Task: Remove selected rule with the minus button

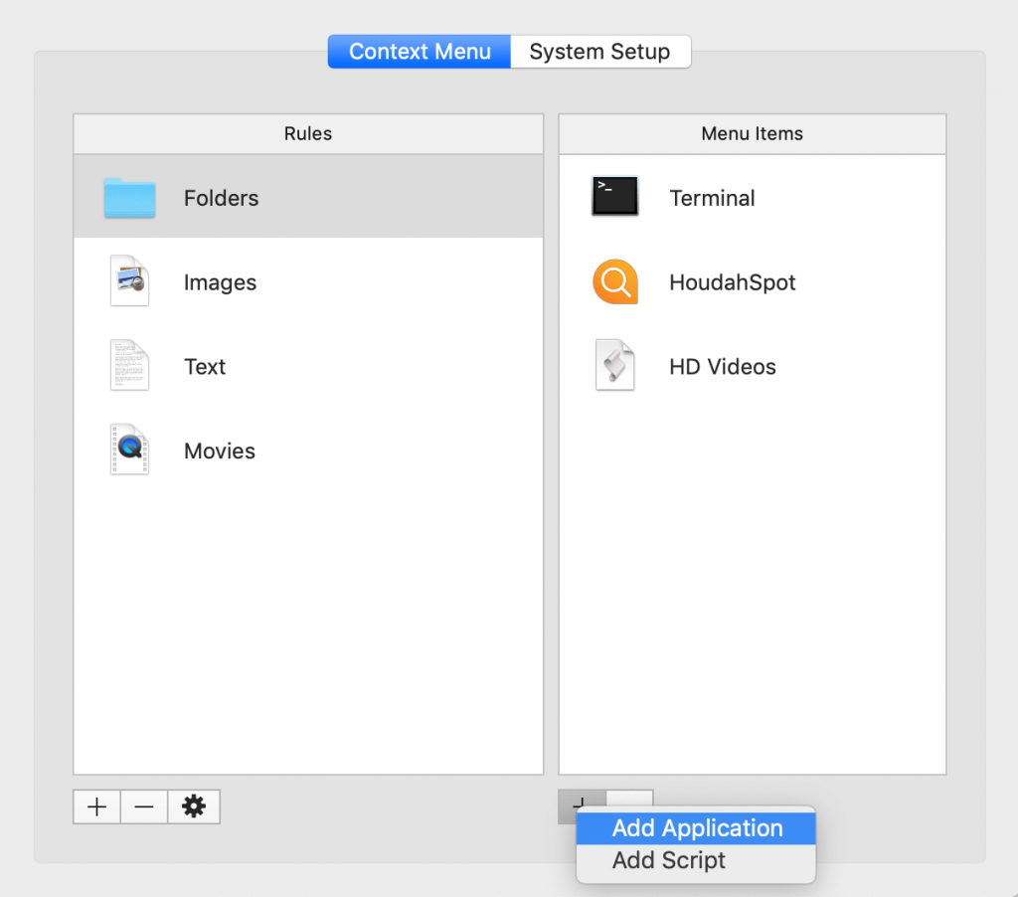Action: 144,807
